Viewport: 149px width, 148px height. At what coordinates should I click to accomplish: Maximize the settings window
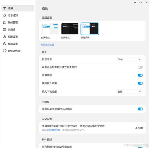pos(141,3)
